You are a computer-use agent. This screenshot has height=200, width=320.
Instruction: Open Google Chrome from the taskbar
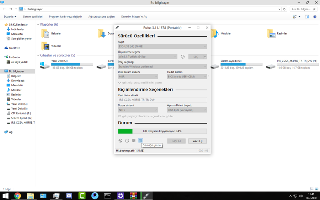17,196
